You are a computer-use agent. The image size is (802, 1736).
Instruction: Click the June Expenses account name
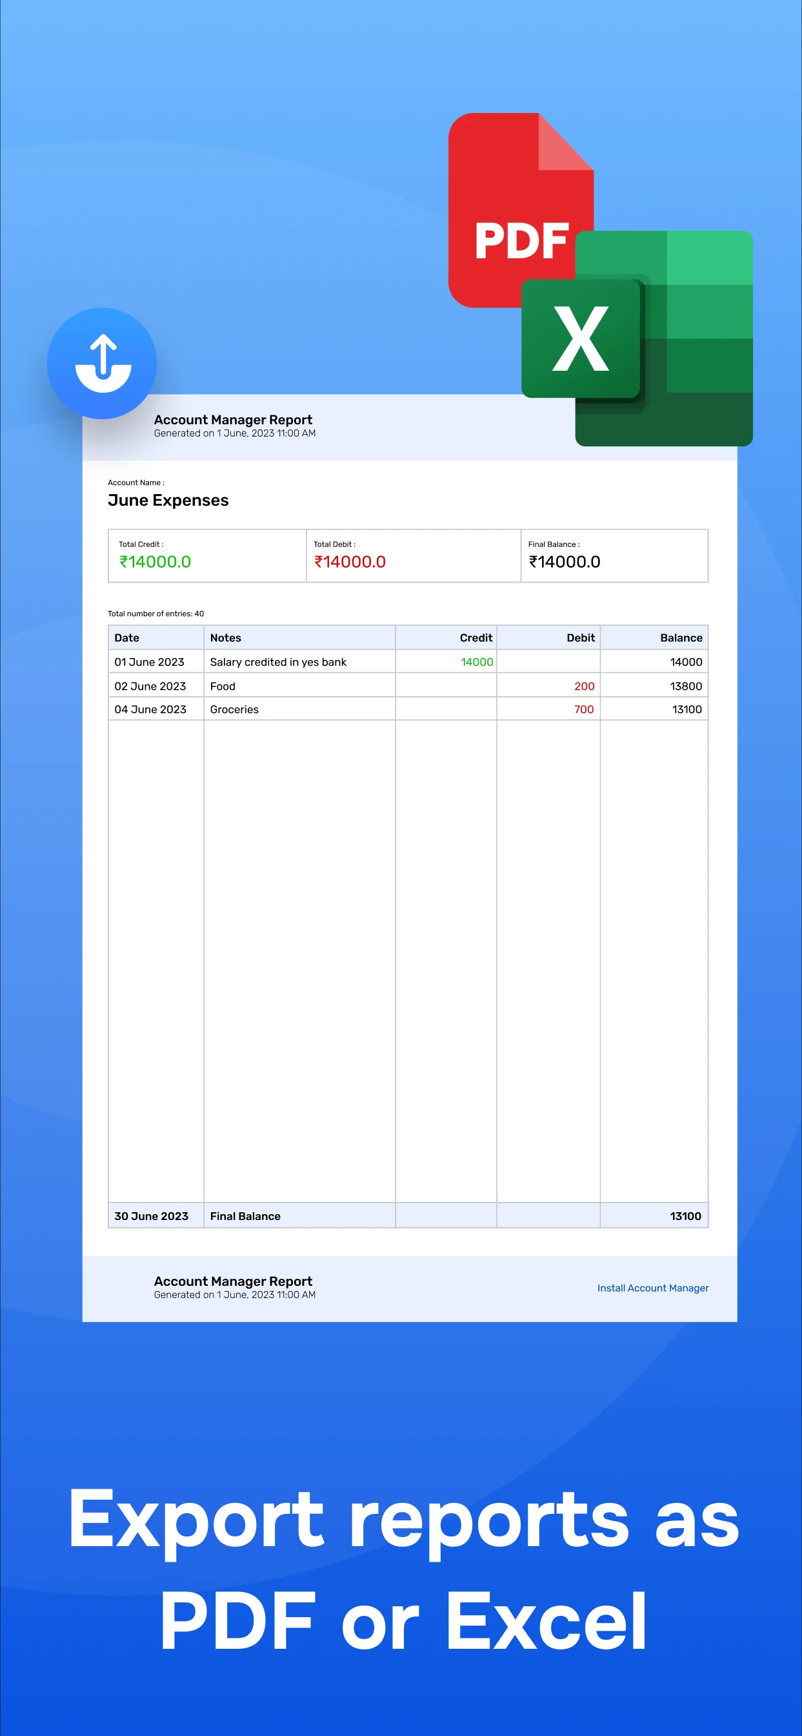[x=168, y=500]
